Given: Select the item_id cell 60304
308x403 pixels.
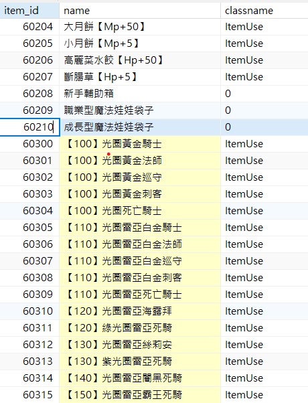Looking at the screenshot, I should (29, 211).
